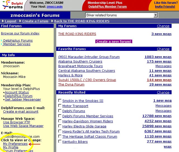Screen dimensions: 179x152
Task: Open the DelphiPlus Member Forum link
Action: pyautogui.click(x=108, y=7)
